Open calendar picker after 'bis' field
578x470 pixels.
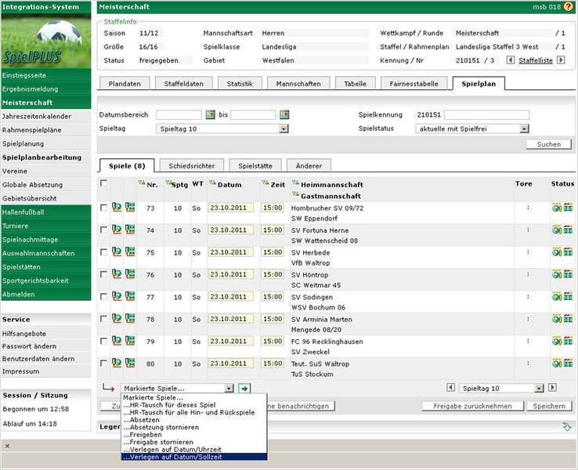tap(284, 115)
